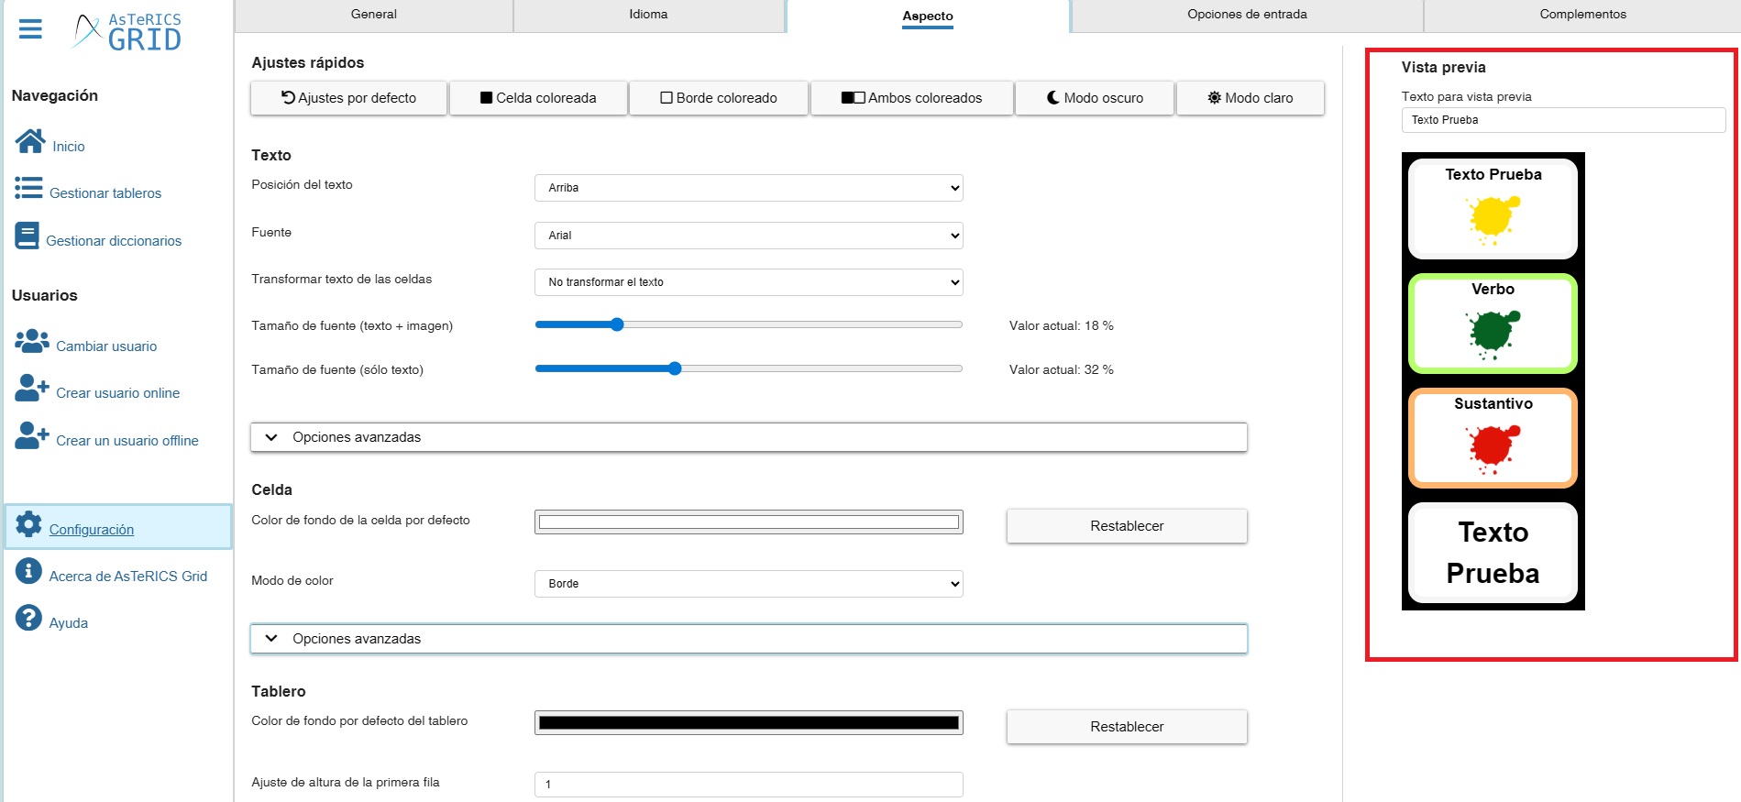Click the Cambiar usuario people icon

[32, 341]
